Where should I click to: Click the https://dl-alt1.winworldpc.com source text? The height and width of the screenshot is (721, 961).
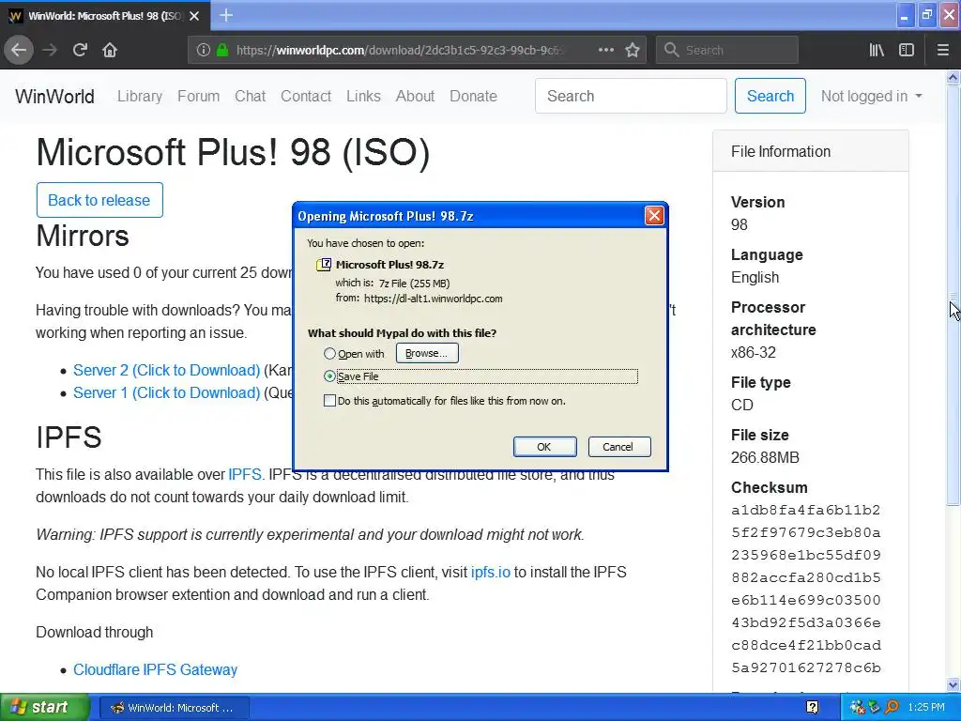(434, 299)
